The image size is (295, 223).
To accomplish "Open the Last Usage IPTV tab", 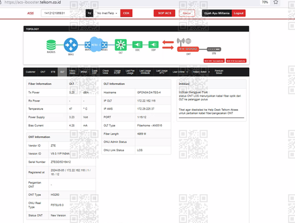I will [x=162, y=72].
